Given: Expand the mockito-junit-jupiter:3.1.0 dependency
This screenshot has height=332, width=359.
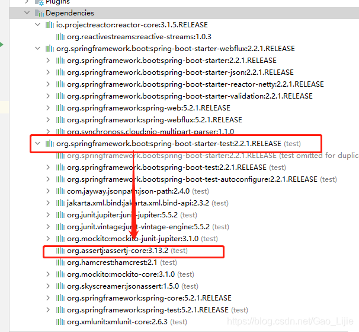Looking at the screenshot, I should pos(48,239).
